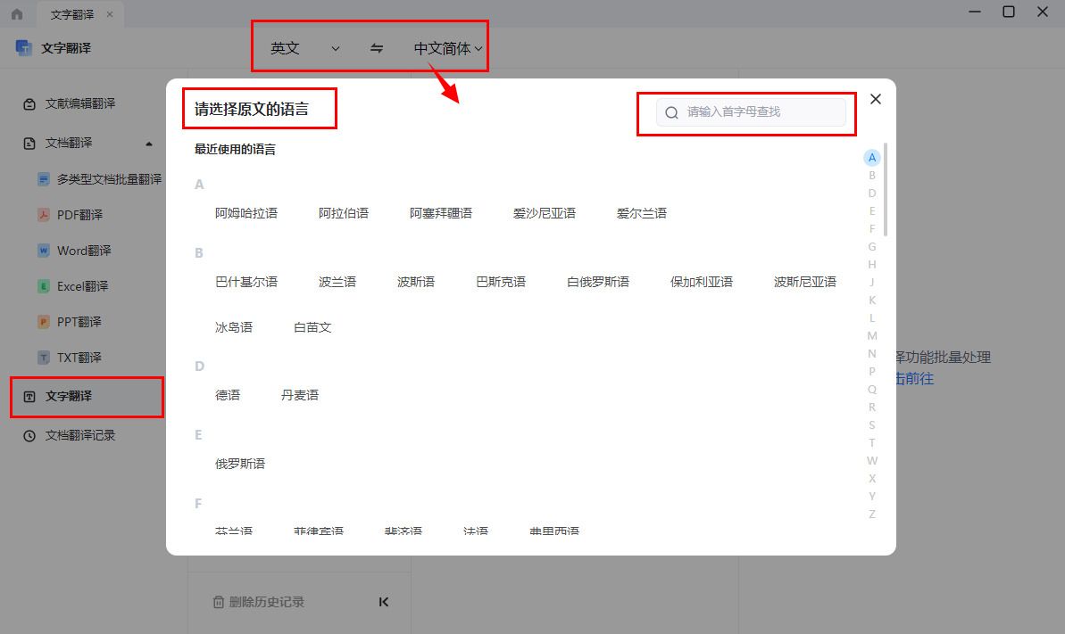Jump to letter B in alphabet index
This screenshot has height=634, width=1065.
coord(872,175)
